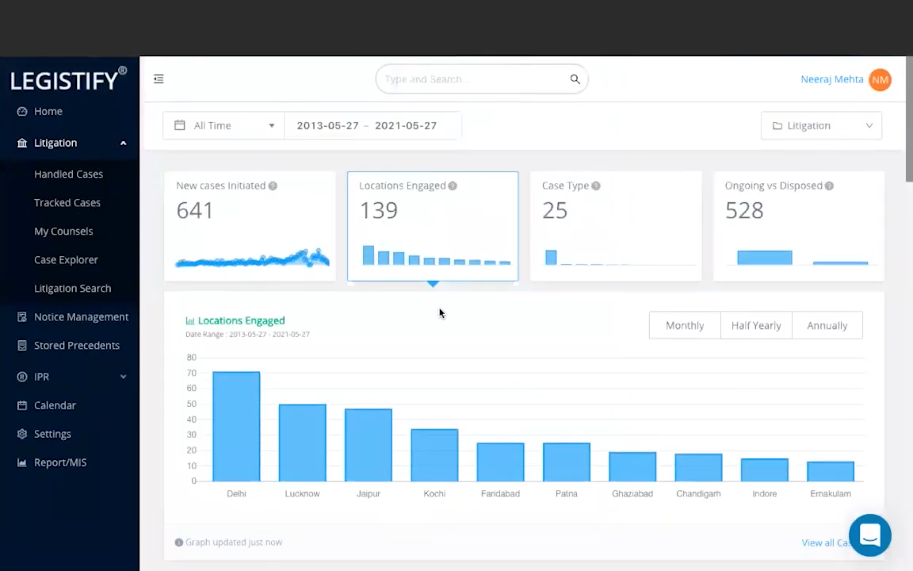Viewport: 913px width, 571px height.
Task: Click the Calendar icon
Action: pyautogui.click(x=22, y=404)
